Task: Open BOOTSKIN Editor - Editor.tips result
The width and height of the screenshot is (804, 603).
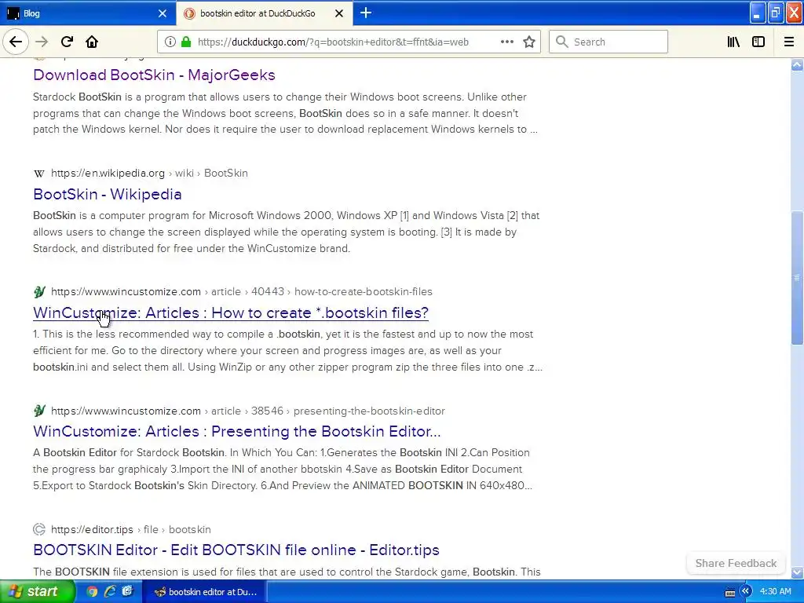Action: tap(236, 550)
